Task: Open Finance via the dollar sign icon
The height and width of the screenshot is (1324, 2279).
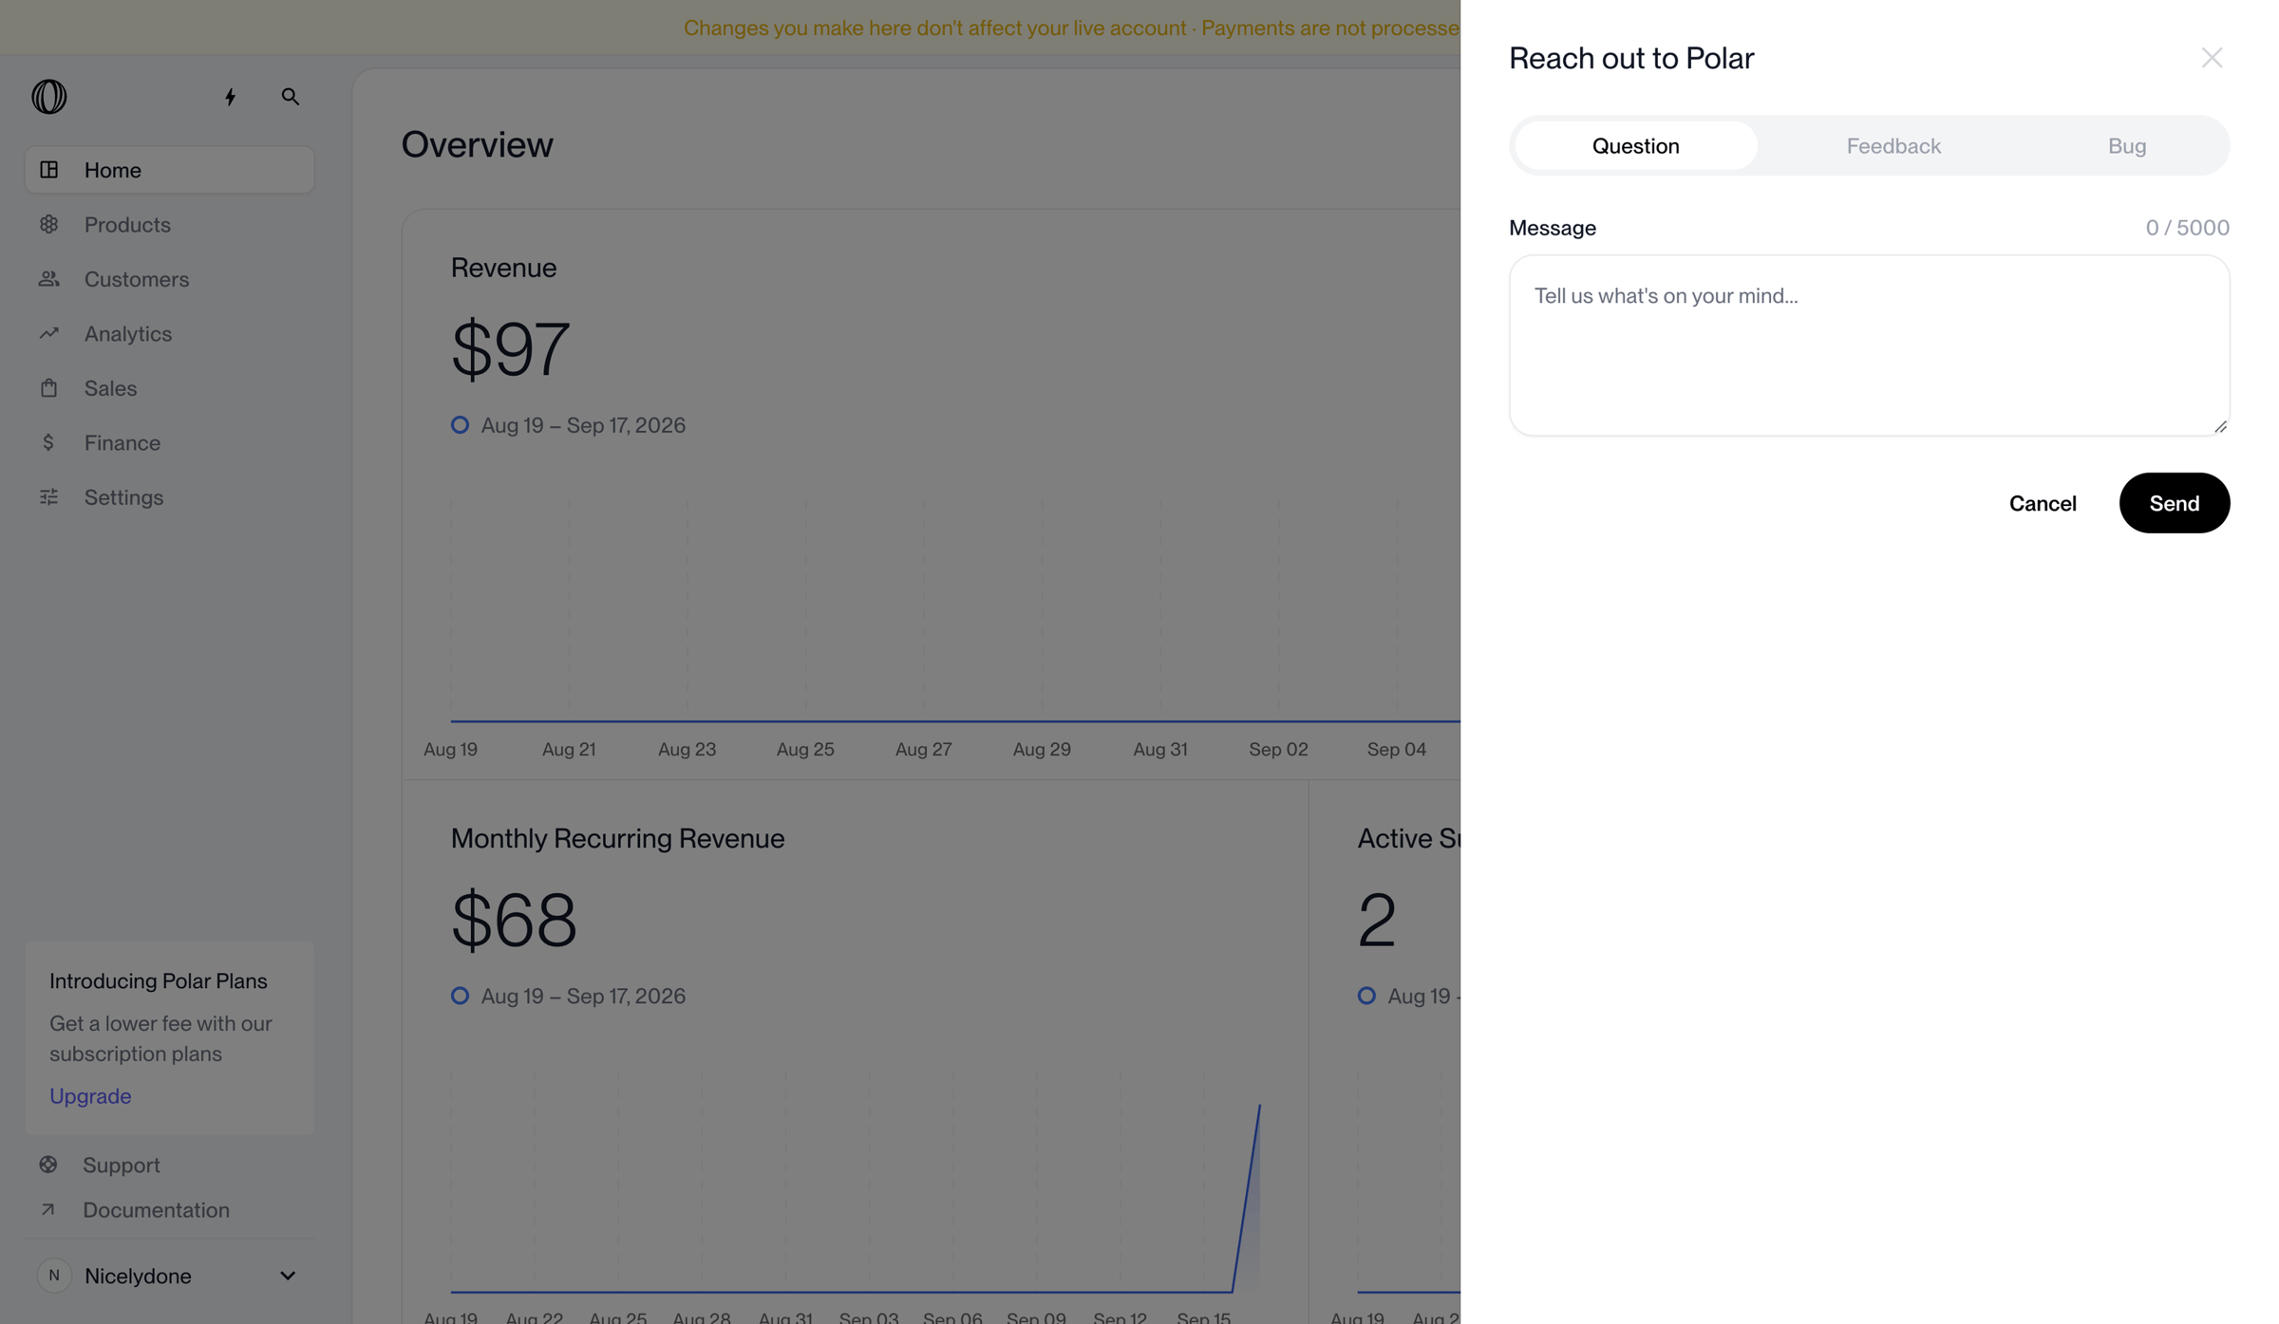Action: coord(48,442)
